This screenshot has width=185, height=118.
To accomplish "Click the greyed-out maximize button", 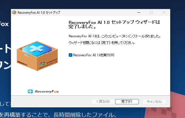I will click(151, 12).
